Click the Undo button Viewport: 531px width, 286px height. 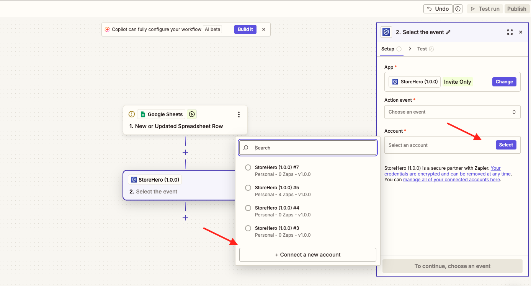438,9
